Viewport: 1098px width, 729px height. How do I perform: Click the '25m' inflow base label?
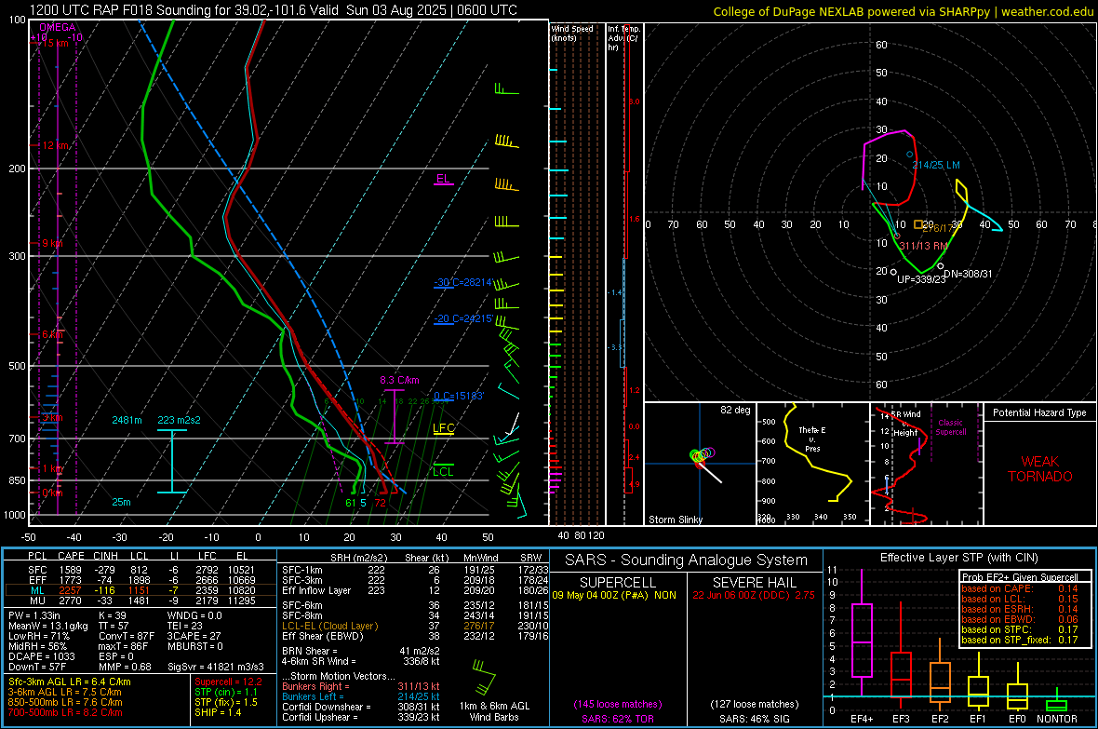121,502
